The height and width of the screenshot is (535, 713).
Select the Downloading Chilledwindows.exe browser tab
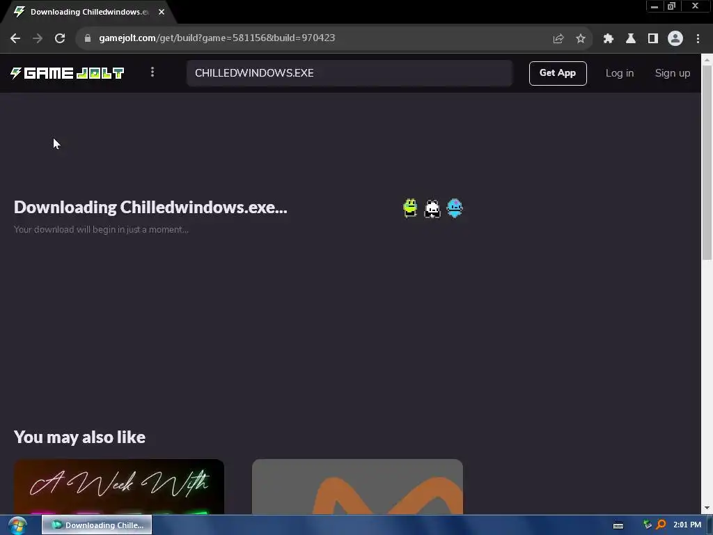tap(89, 12)
